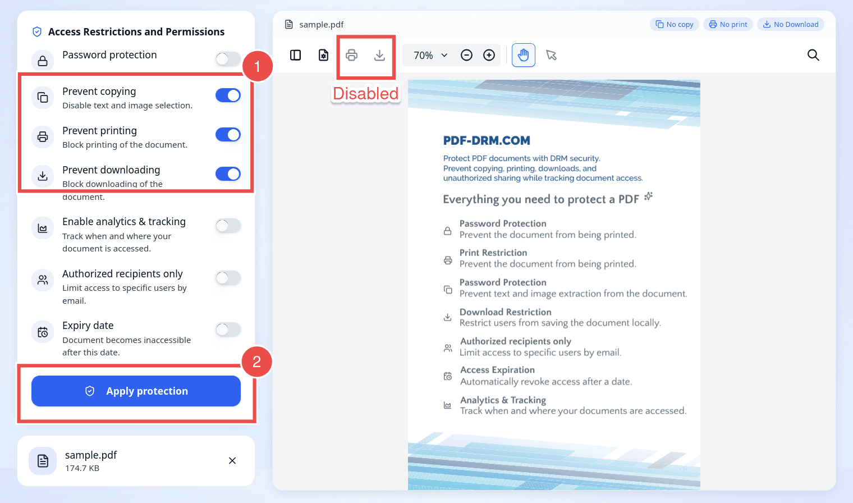Click the sample.pdf title in viewer header
The image size is (853, 503).
point(322,24)
